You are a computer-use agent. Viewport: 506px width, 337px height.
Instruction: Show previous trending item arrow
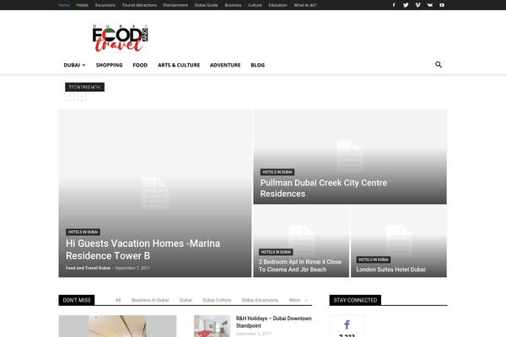tap(70, 97)
